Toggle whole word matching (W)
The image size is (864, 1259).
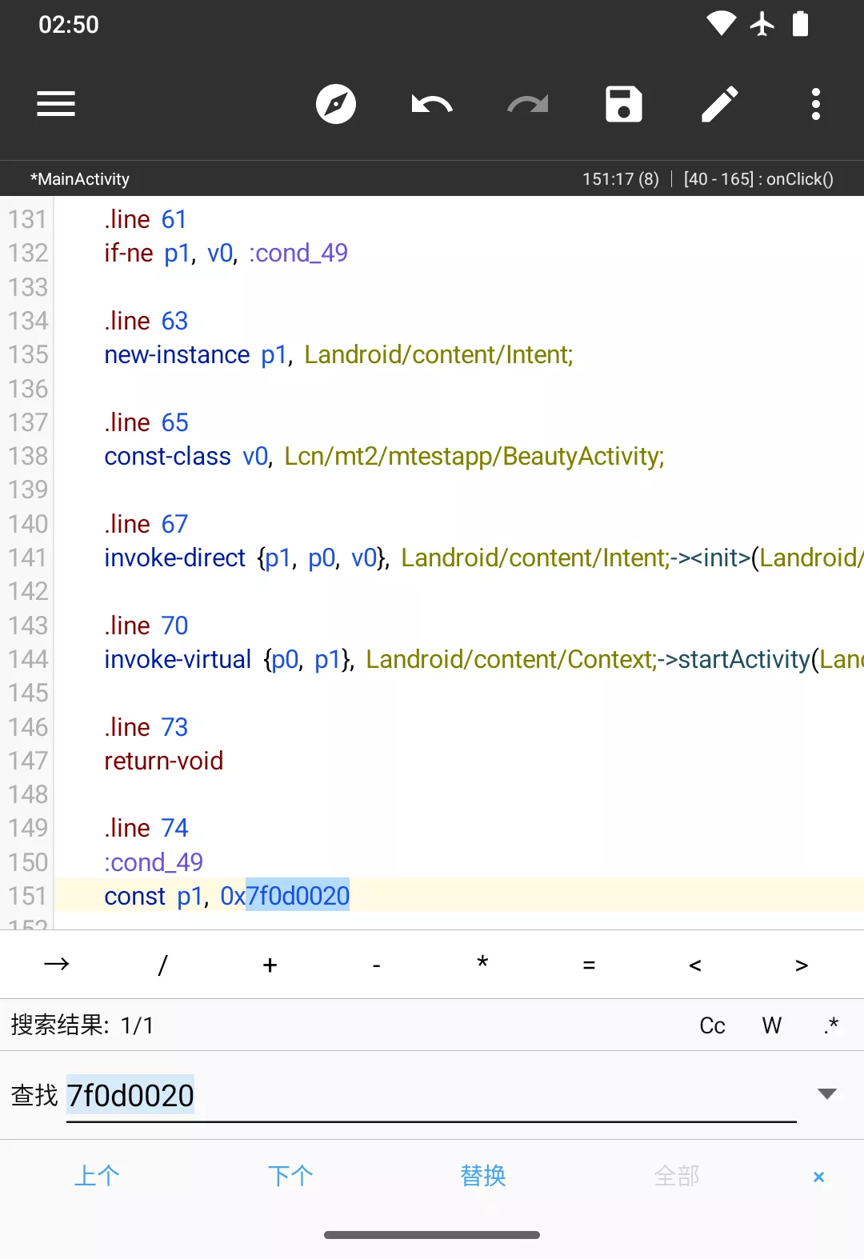click(771, 1025)
